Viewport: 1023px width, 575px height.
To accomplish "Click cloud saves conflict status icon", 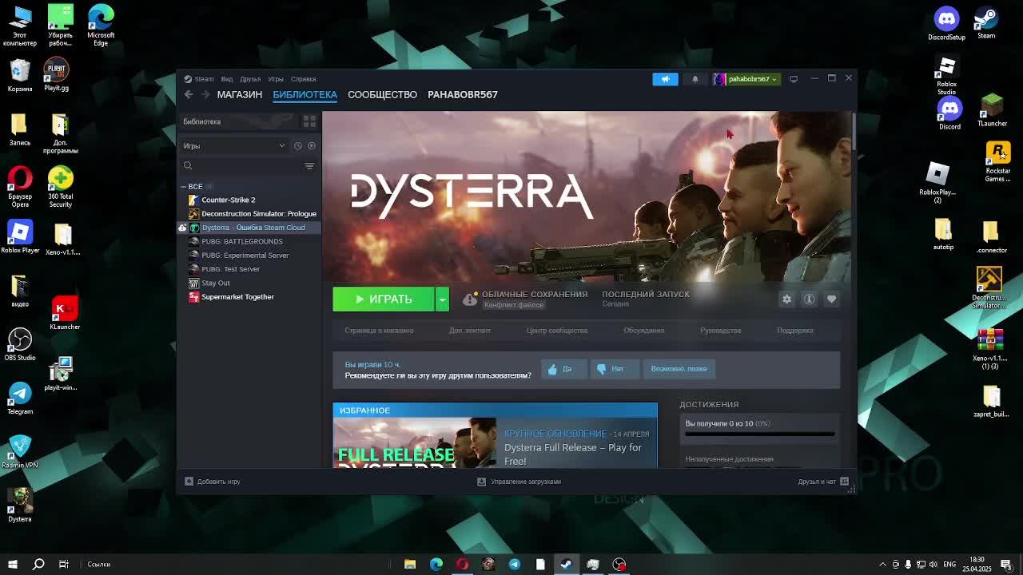I will 470,299.
